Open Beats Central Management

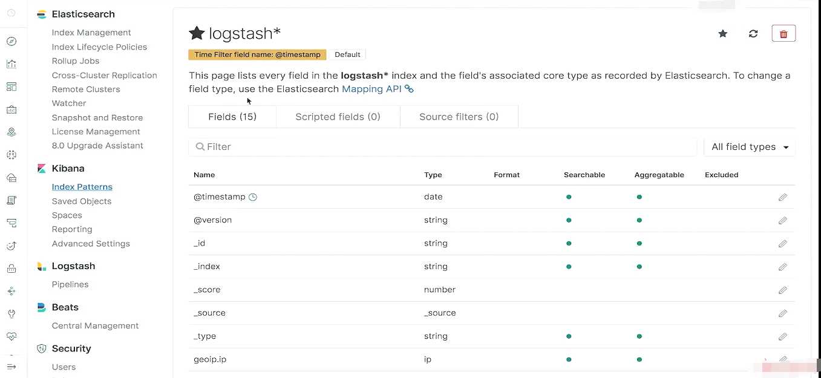[x=96, y=325]
